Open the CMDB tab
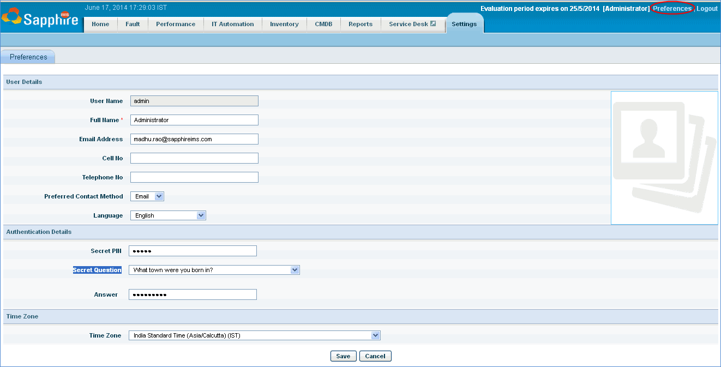 (x=323, y=24)
